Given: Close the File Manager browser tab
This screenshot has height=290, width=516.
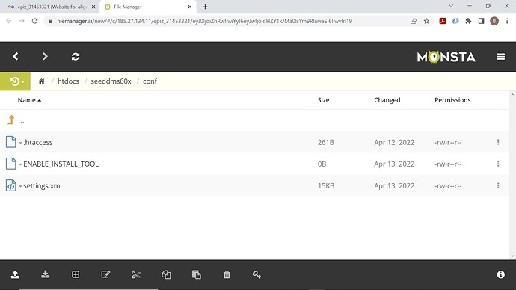Looking at the screenshot, I should click(x=190, y=7).
